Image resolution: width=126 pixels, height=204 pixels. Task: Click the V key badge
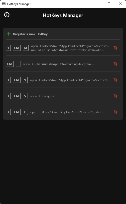25,80
